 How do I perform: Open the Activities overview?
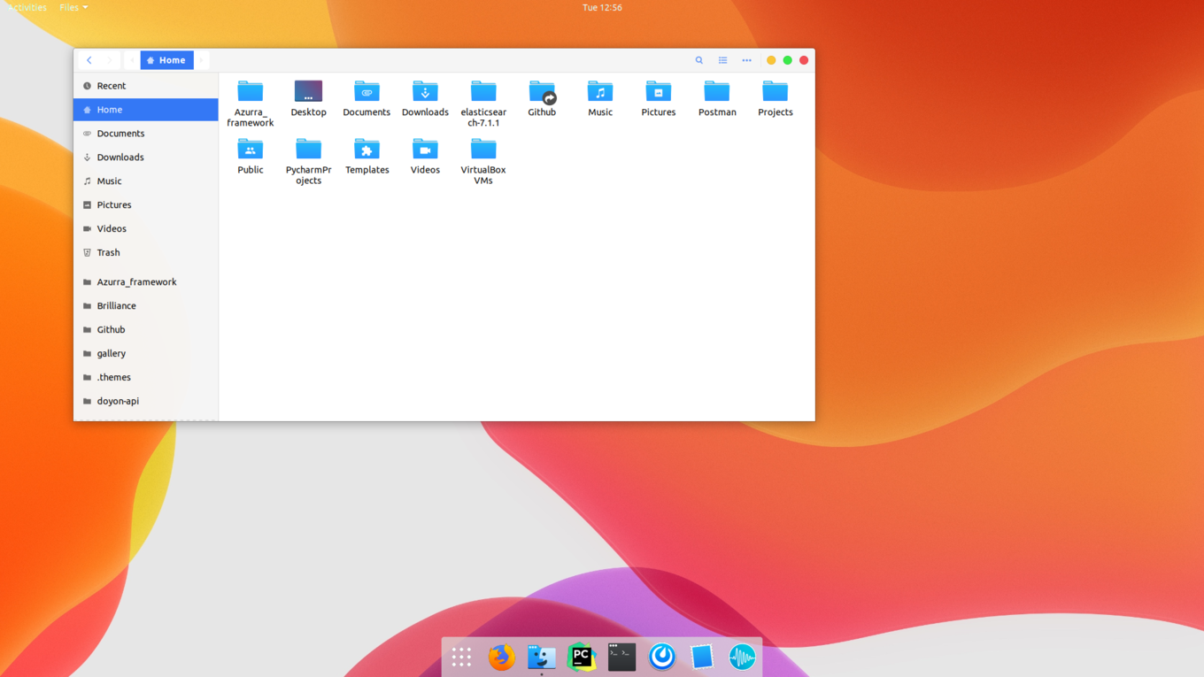point(27,7)
